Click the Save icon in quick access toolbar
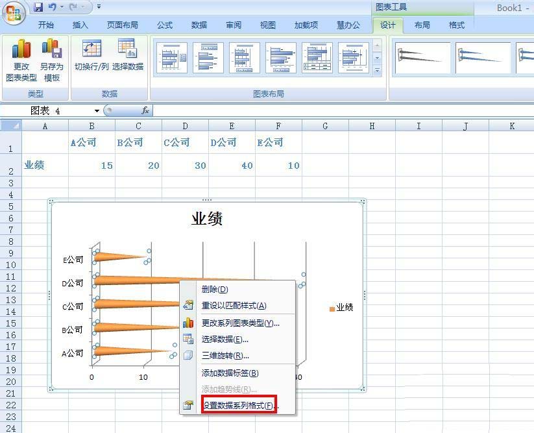The height and width of the screenshot is (433, 534). click(38, 7)
